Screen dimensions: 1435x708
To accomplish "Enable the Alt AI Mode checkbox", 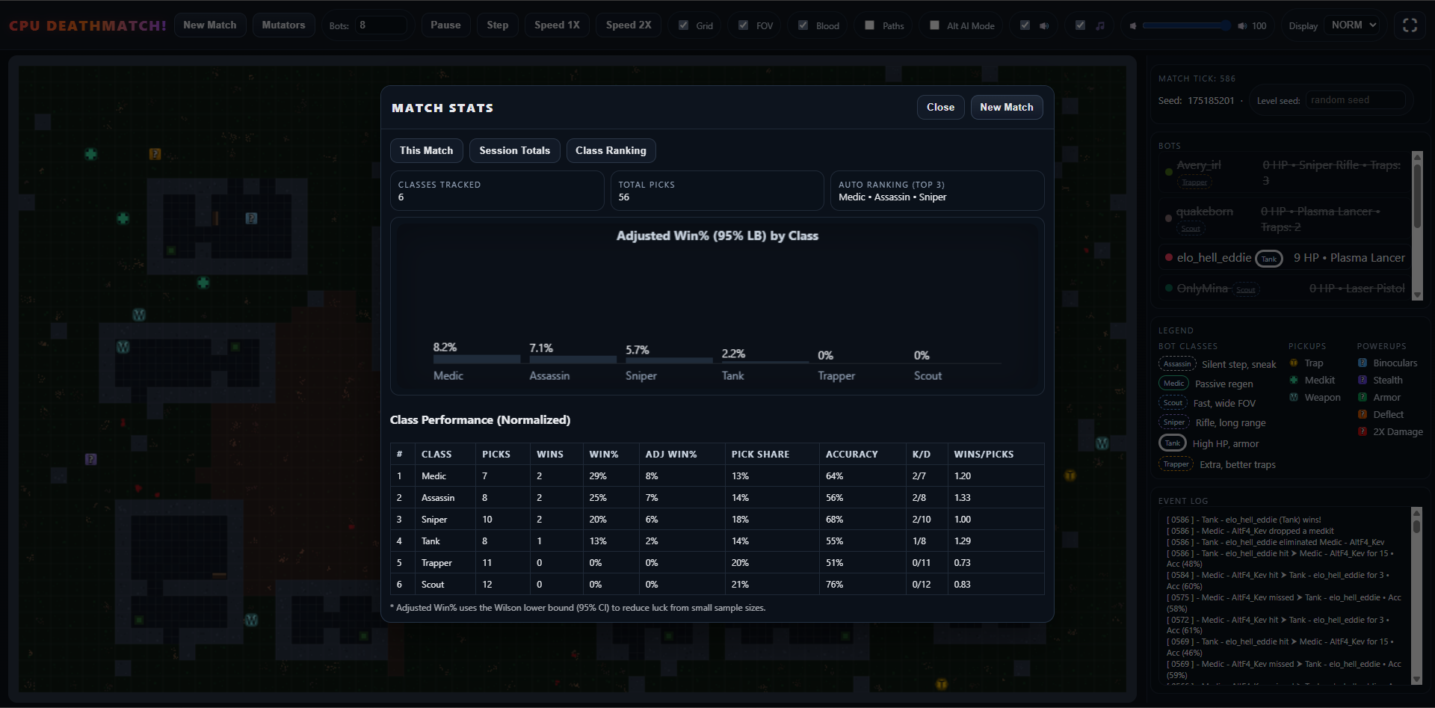I will pyautogui.click(x=934, y=25).
